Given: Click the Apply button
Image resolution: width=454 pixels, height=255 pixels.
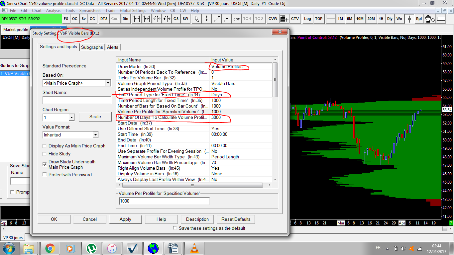Looking at the screenshot, I should [x=125, y=219].
